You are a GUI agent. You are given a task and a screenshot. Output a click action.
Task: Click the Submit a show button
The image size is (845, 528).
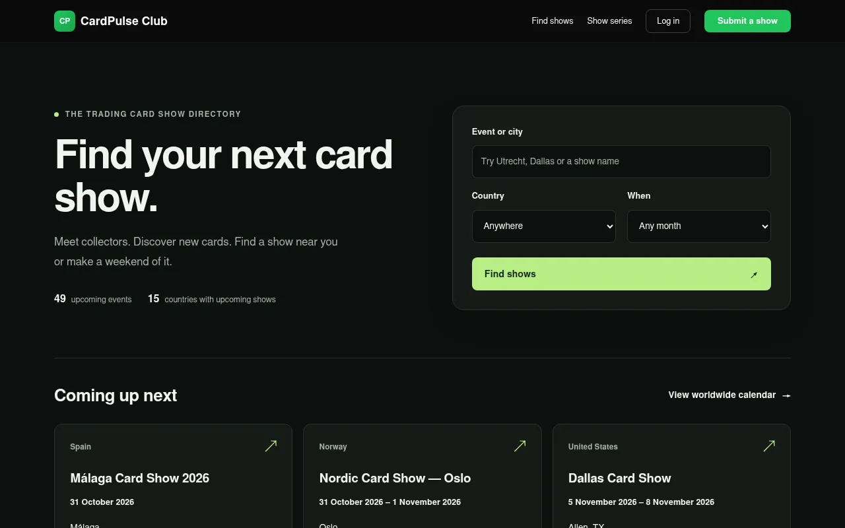click(747, 21)
